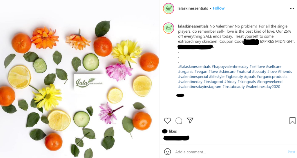The image size is (297, 158).
Task: Open comments via speech bubble icon
Action: [x=179, y=120]
